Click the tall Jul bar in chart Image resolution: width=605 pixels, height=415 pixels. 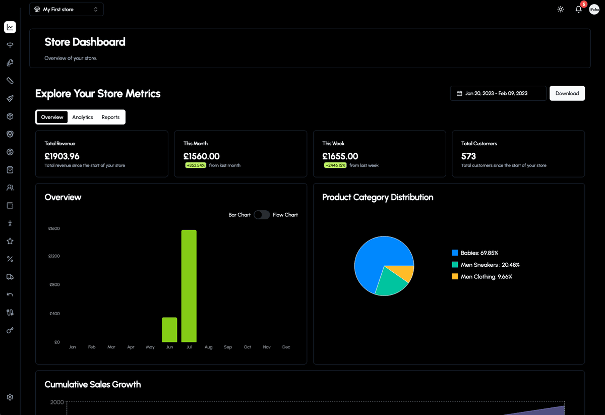189,286
